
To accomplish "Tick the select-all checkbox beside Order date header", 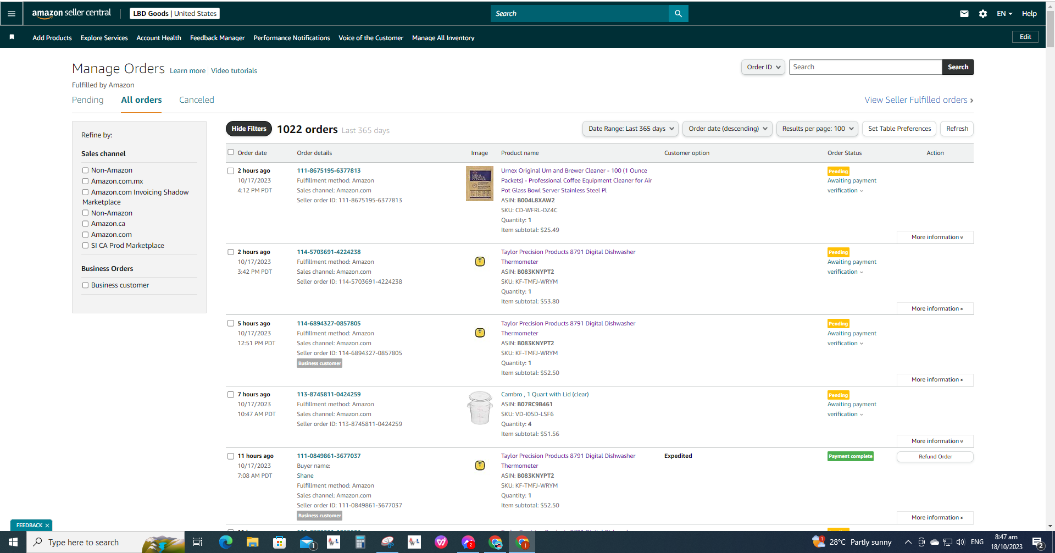I will (x=231, y=152).
